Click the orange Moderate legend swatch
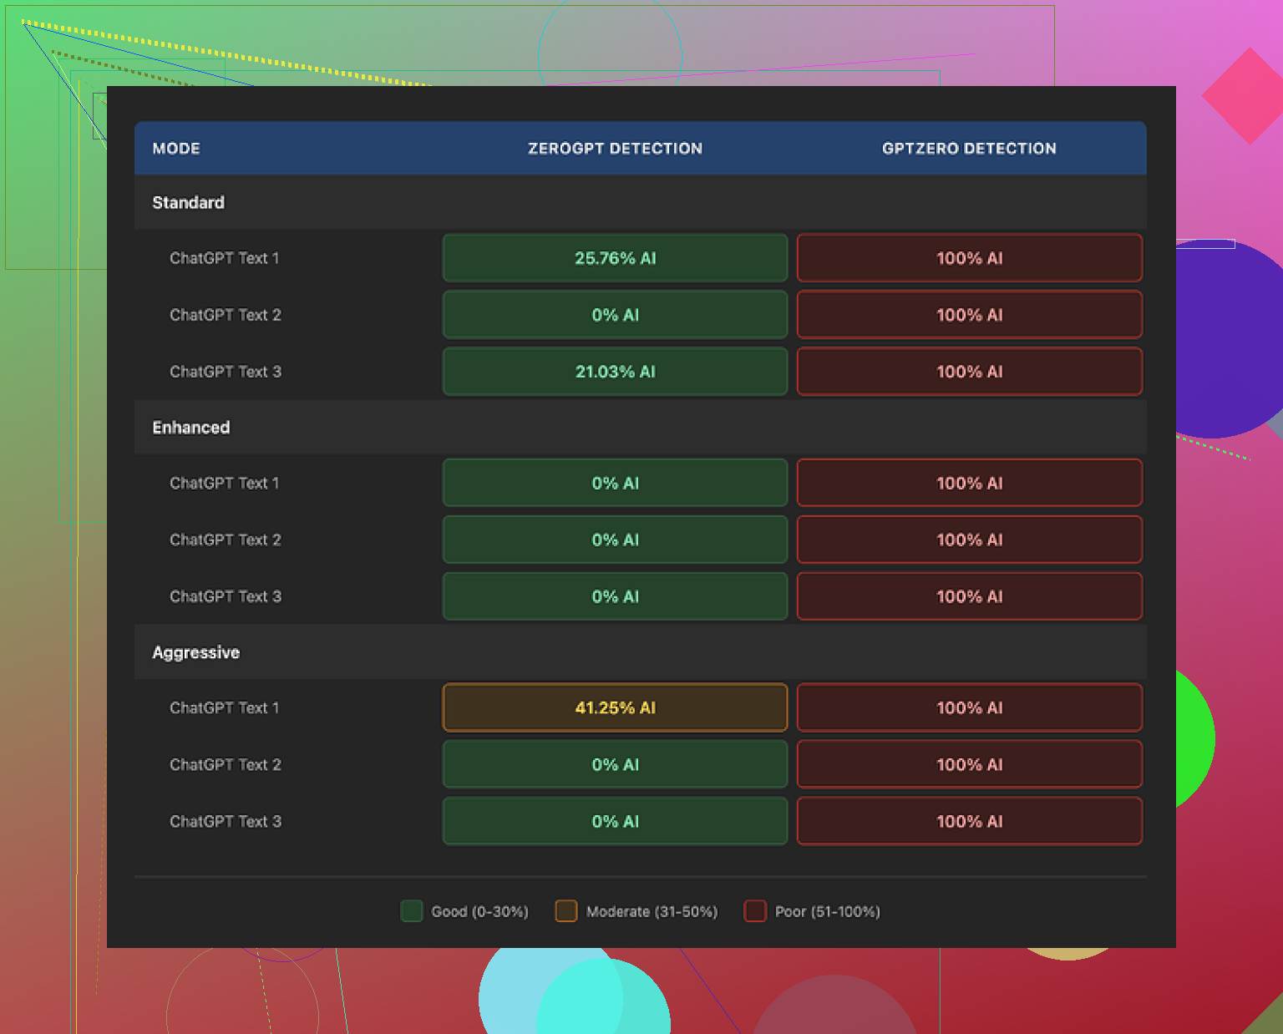 point(566,911)
